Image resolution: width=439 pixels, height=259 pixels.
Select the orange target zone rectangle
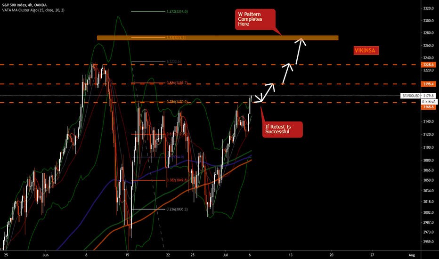pyautogui.click(x=218, y=38)
